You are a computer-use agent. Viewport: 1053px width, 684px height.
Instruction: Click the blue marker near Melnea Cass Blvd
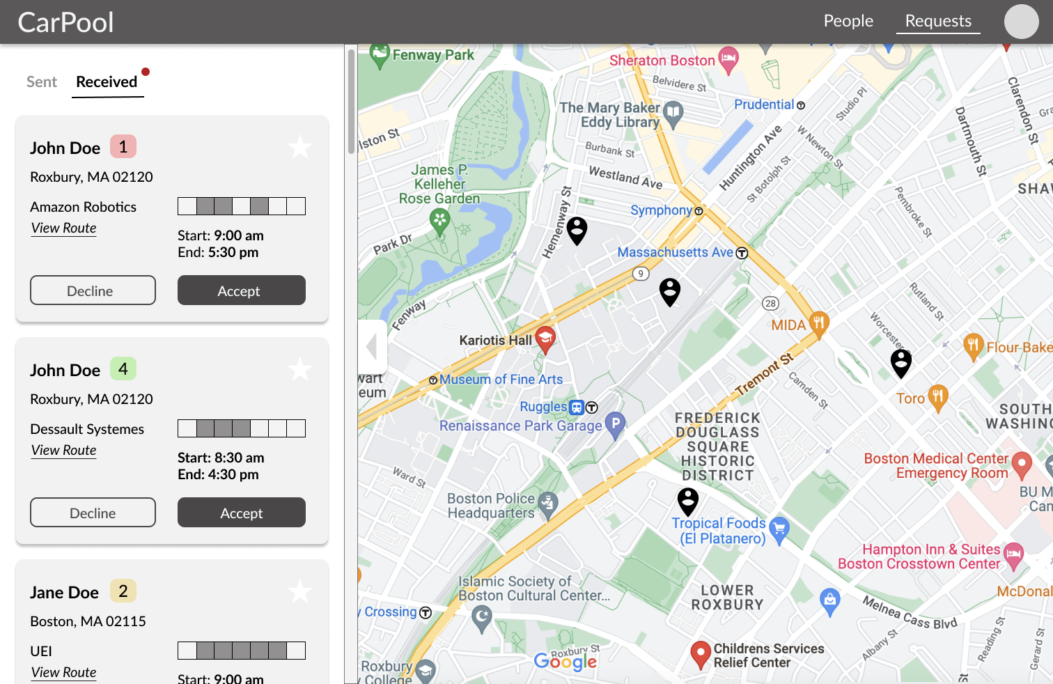829,602
